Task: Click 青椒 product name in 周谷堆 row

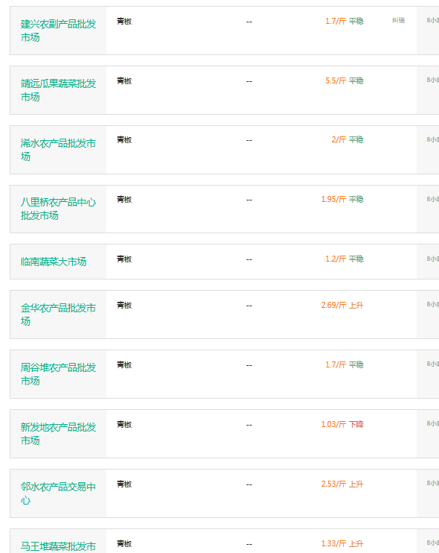Action: (x=124, y=365)
